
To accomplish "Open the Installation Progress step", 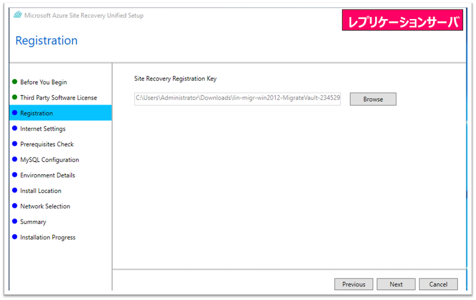I will tap(48, 238).
